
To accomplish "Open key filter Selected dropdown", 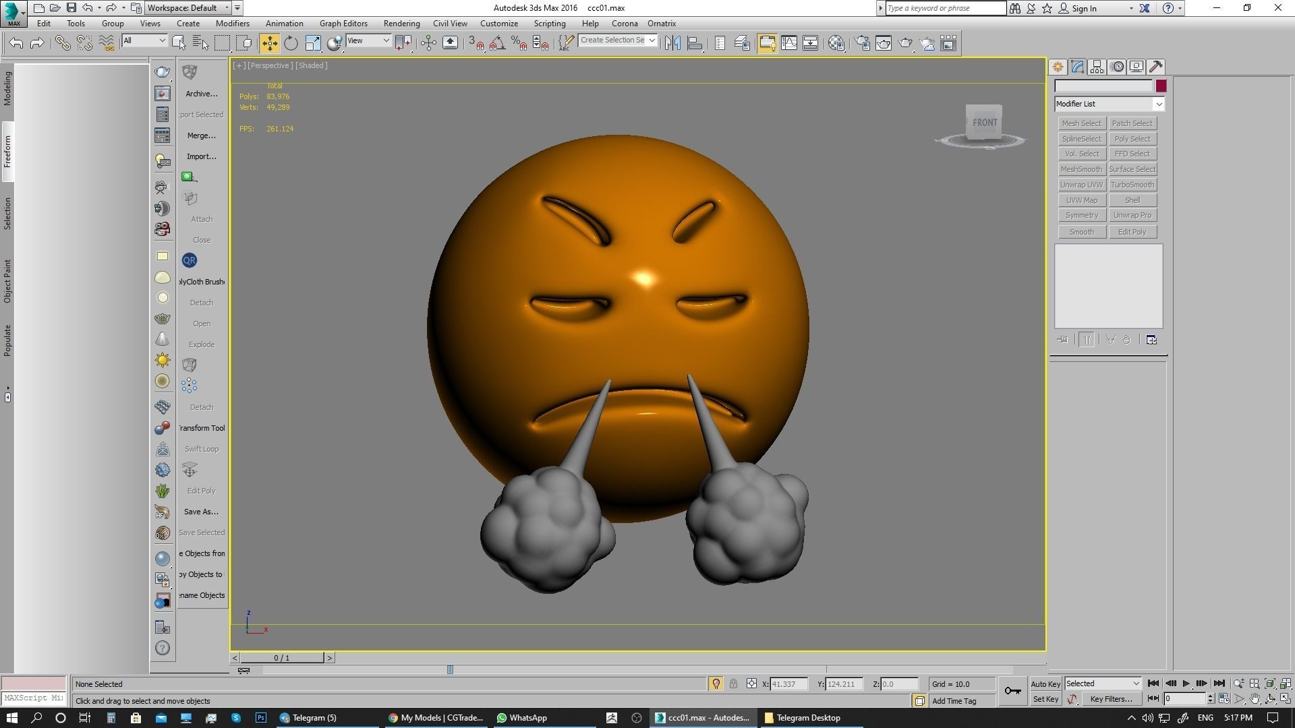I will click(x=1103, y=684).
